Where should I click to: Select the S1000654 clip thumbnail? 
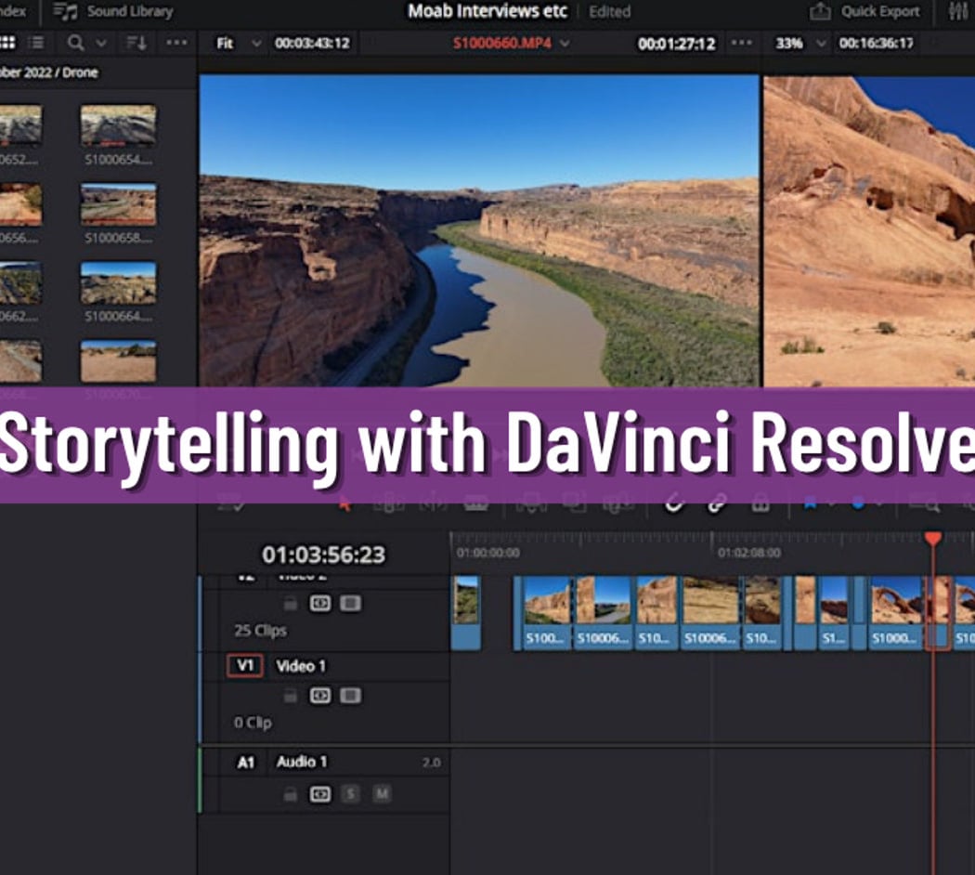118,126
